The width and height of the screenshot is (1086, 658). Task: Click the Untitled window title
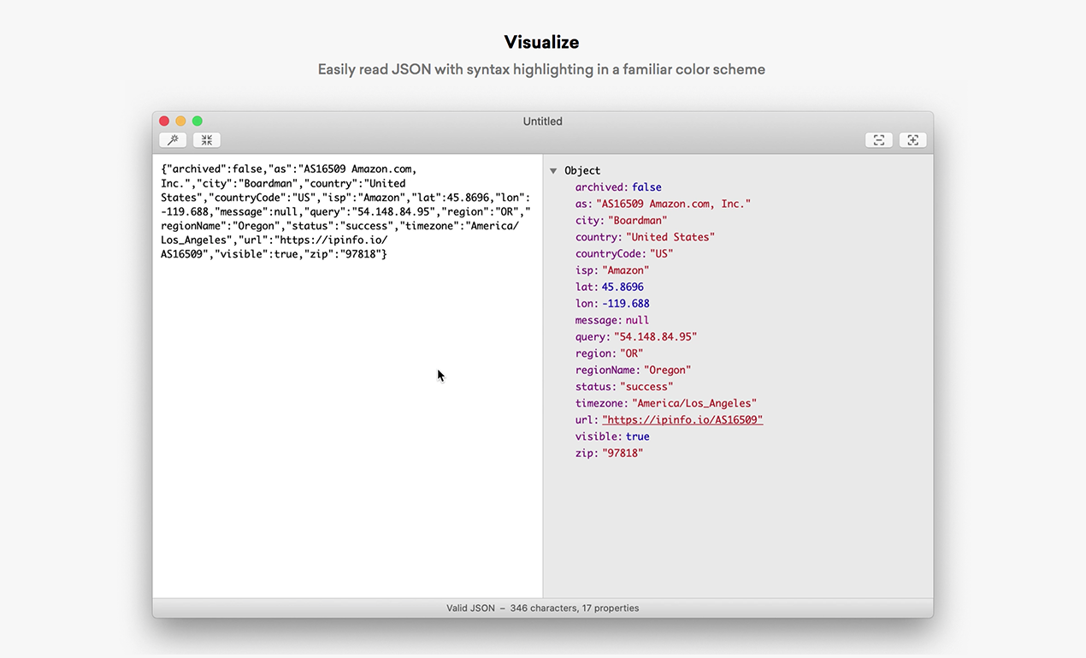pos(542,121)
